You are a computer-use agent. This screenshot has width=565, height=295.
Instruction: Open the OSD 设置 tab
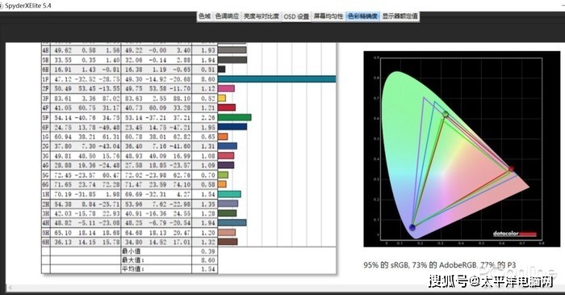296,17
